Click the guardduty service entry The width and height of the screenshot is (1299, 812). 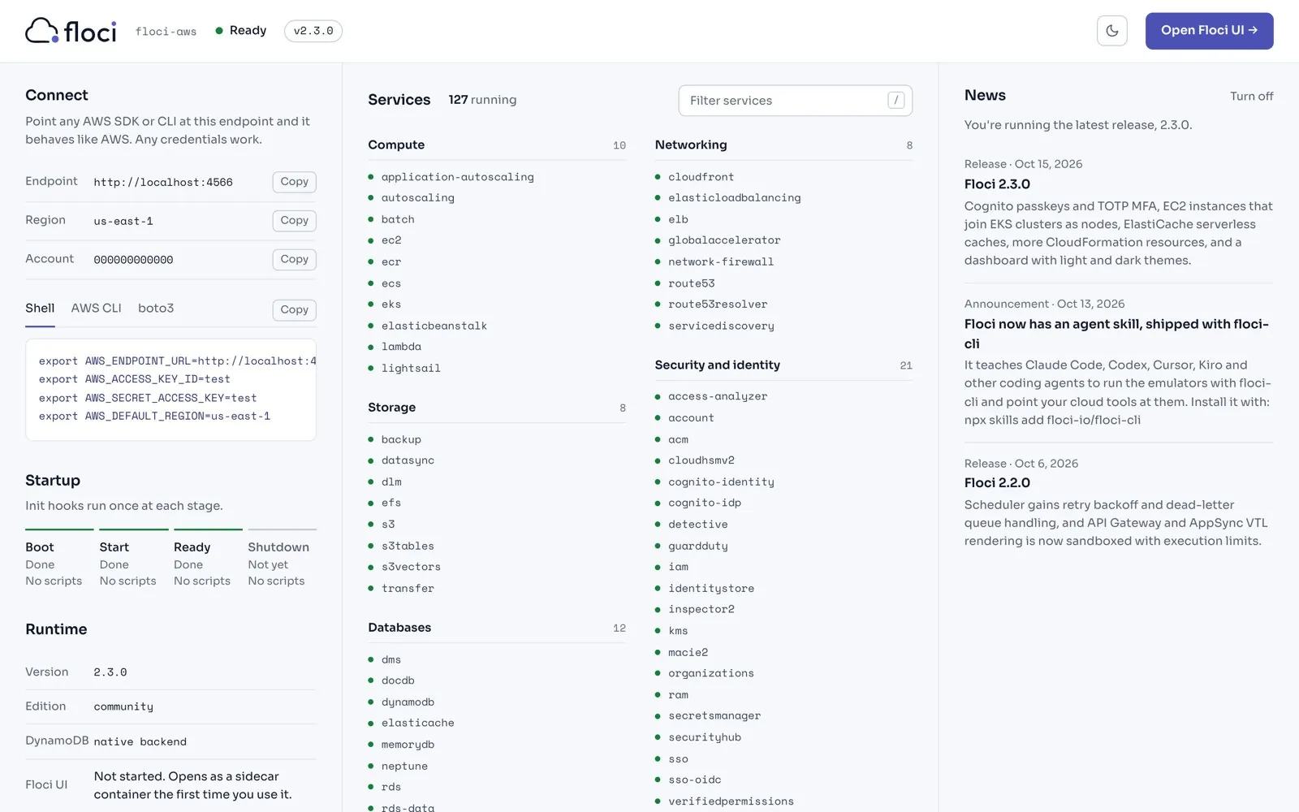click(x=698, y=546)
